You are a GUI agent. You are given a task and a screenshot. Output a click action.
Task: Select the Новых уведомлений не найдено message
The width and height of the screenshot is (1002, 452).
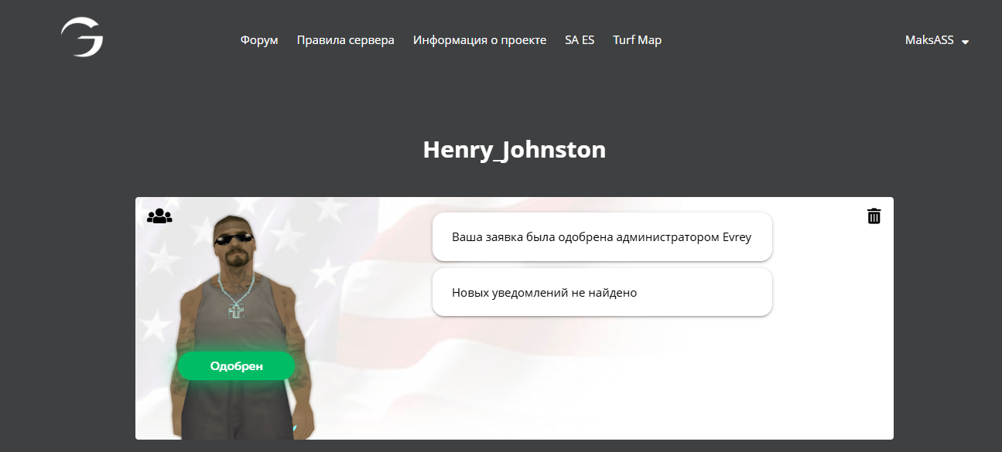[602, 293]
